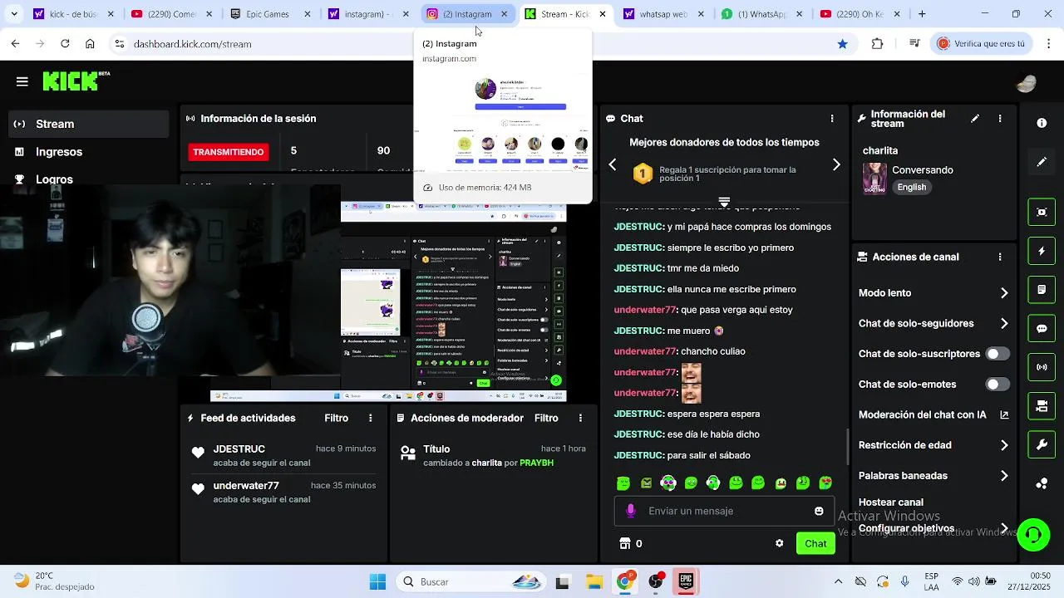
Task: Open the Chat panel three-dot menu
Action: tap(832, 119)
